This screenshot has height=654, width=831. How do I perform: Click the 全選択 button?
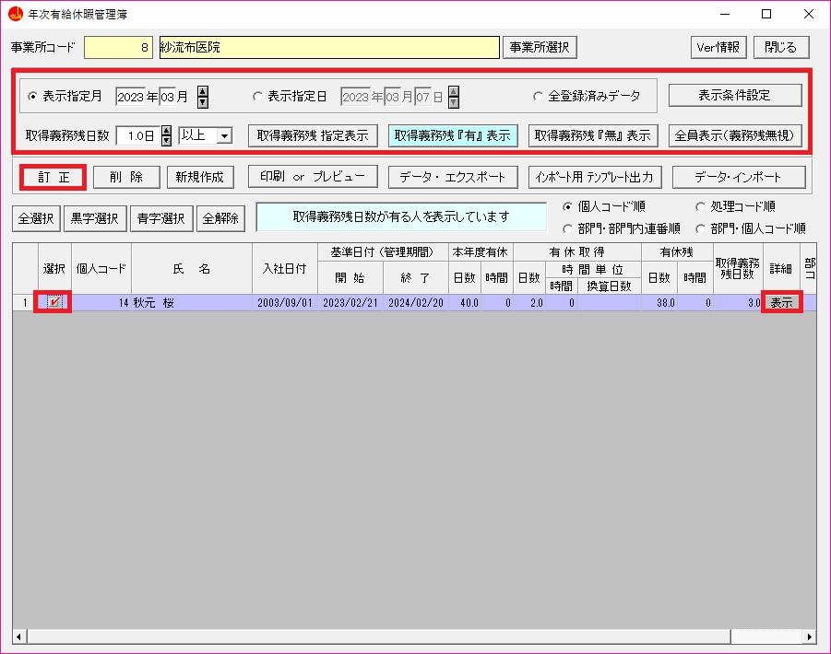pyautogui.click(x=36, y=218)
